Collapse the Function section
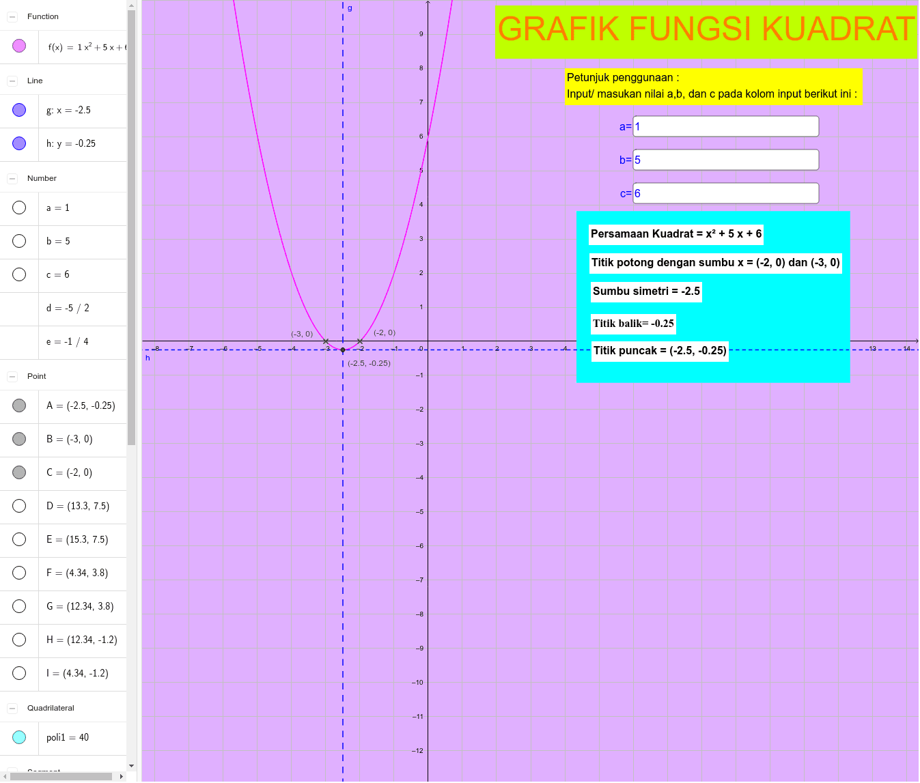This screenshot has width=920, height=783. coord(11,16)
